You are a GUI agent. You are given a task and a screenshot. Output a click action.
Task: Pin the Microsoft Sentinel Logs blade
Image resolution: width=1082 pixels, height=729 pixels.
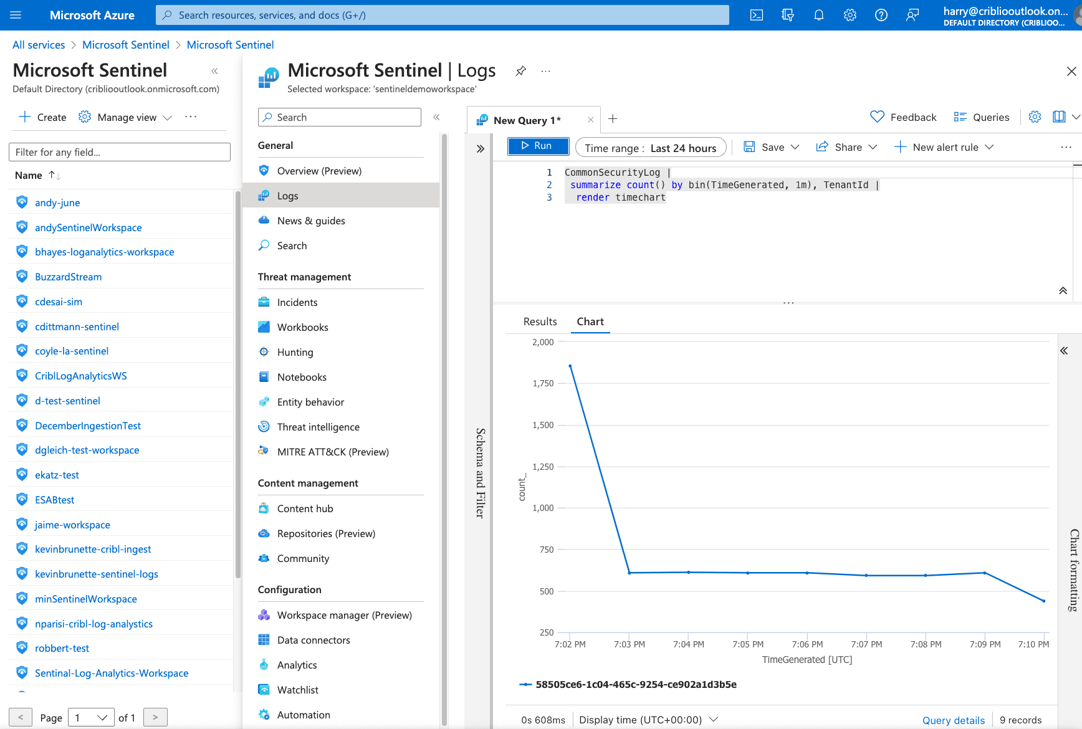tap(521, 71)
